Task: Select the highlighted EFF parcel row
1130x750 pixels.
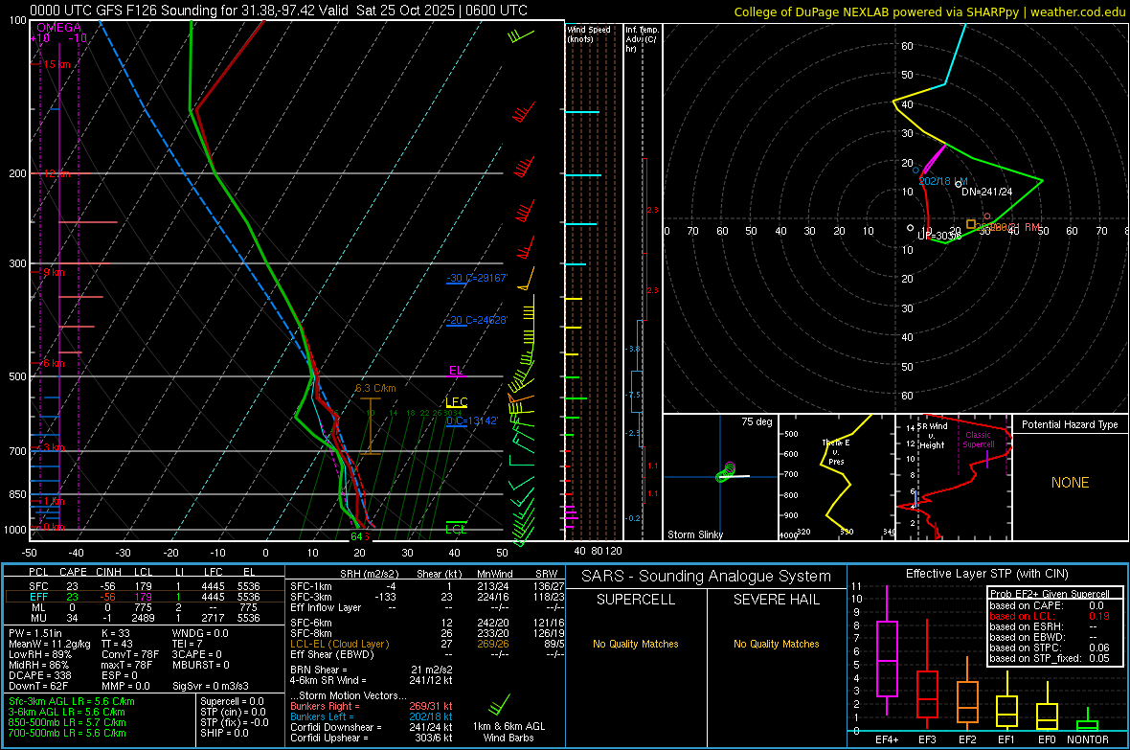Action: tap(144, 597)
